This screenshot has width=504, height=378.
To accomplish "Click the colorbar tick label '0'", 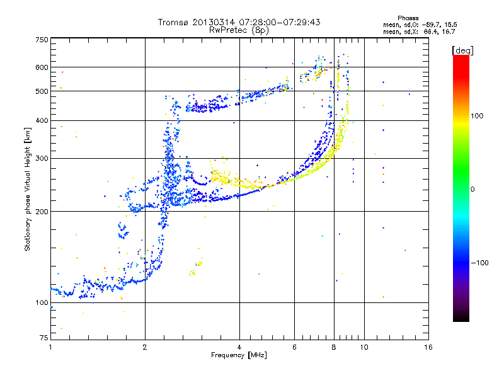I will 472,189.
